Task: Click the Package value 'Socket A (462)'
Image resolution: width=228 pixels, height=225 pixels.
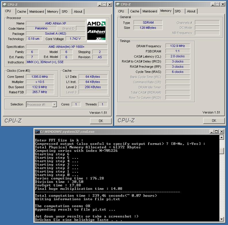Action: coord(56,34)
